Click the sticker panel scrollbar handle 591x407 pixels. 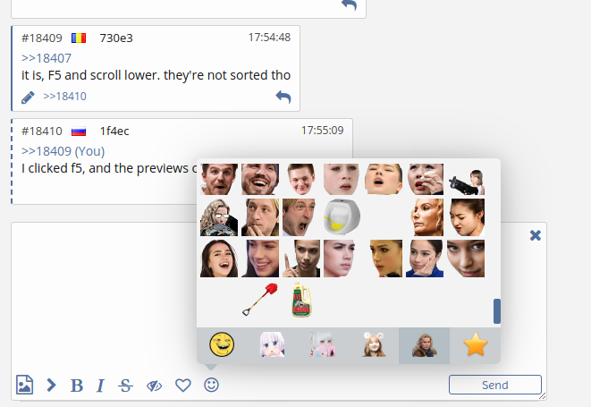pos(496,311)
